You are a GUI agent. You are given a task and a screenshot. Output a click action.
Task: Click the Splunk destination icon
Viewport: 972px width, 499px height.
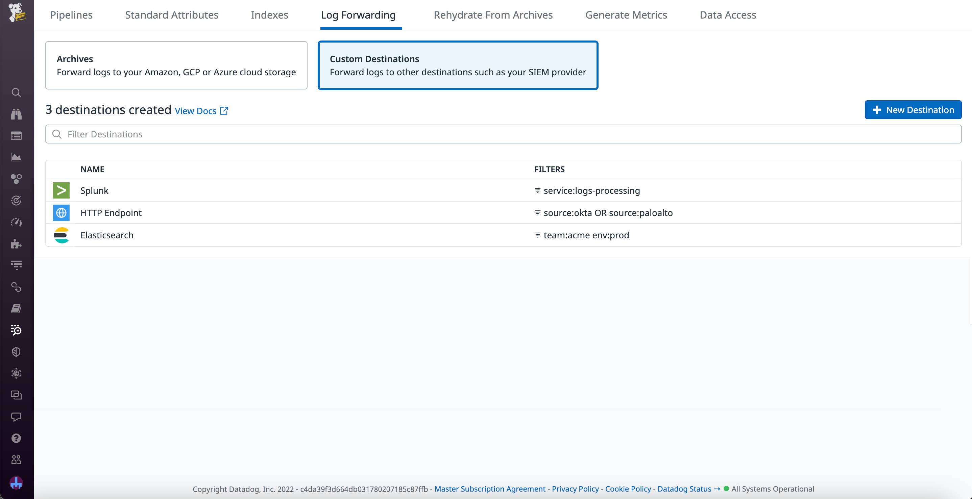click(x=61, y=190)
